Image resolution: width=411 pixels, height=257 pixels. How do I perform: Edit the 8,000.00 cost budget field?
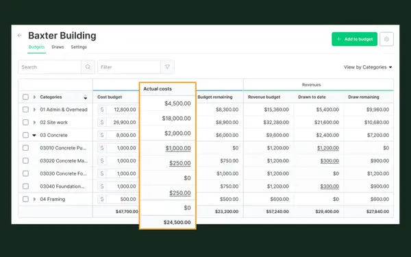click(122, 135)
